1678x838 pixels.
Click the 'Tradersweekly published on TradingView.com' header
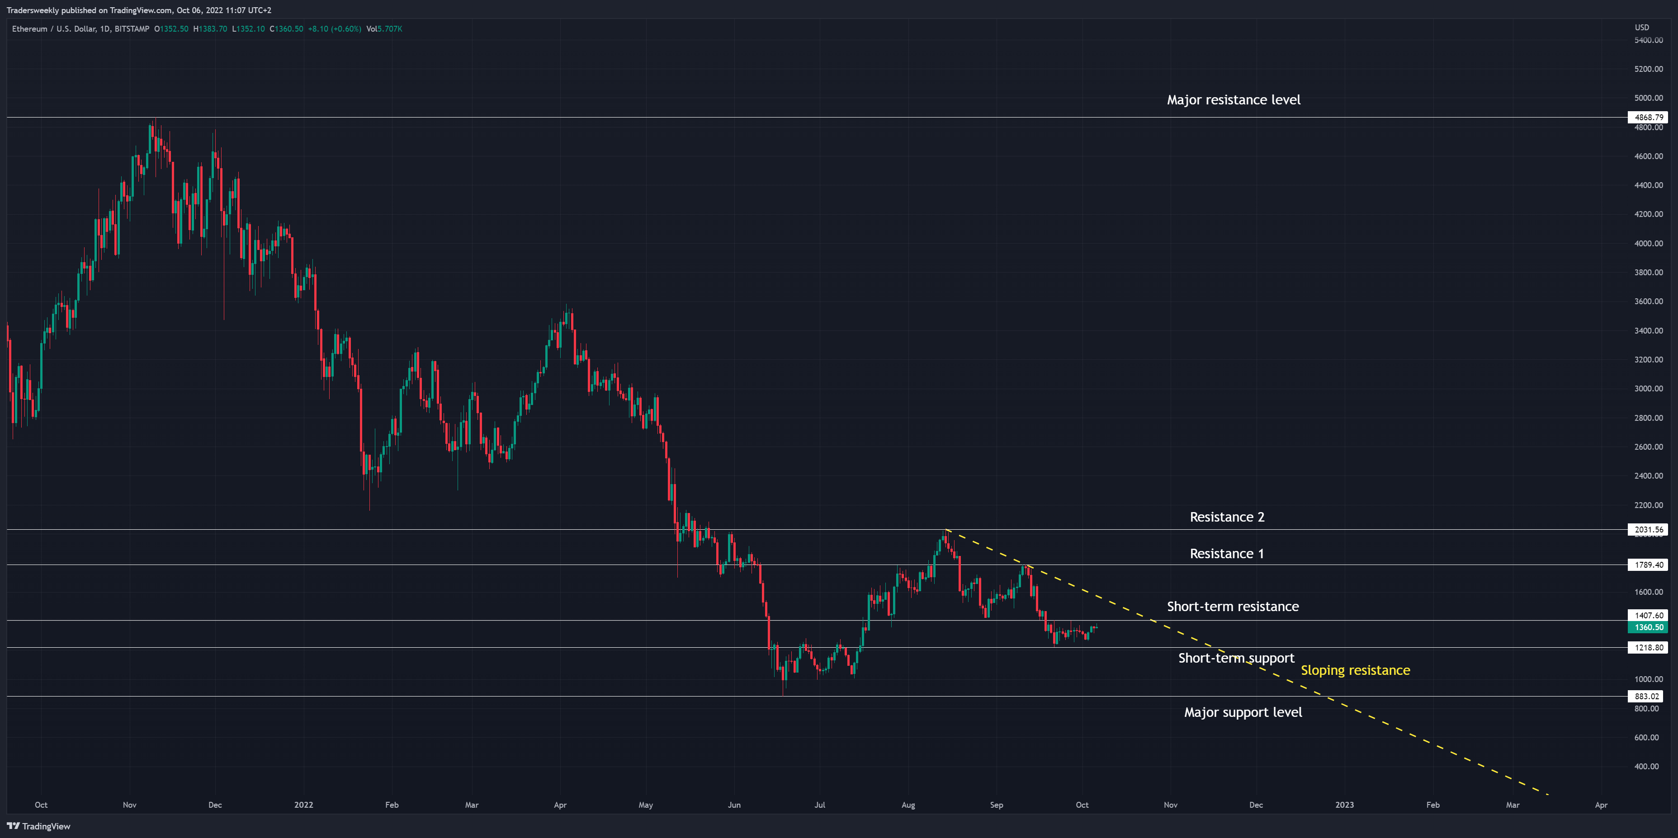(89, 10)
